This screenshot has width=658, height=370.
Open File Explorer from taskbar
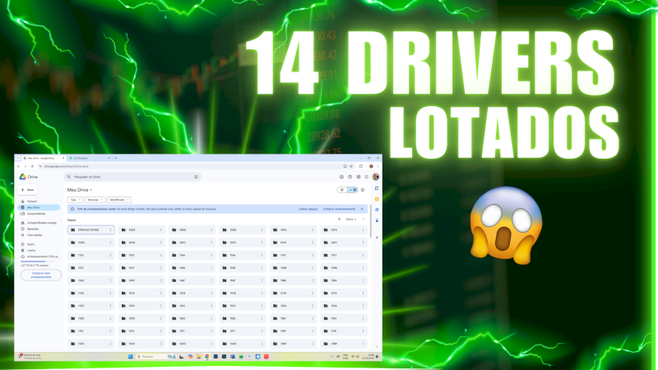[198, 357]
